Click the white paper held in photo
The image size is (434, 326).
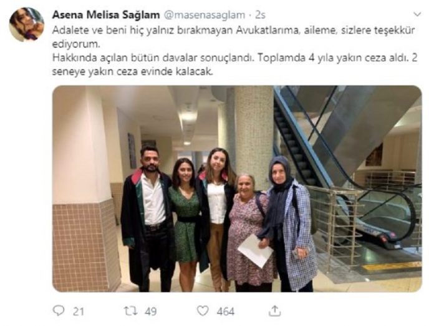tap(255, 251)
